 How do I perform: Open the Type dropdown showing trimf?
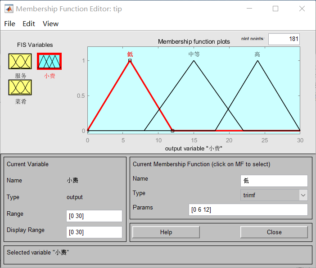[274, 195]
